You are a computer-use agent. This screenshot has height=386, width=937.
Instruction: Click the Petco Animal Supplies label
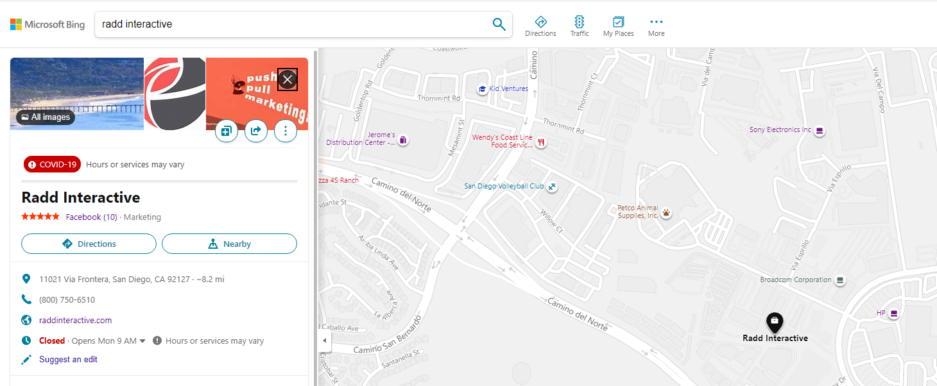click(638, 212)
